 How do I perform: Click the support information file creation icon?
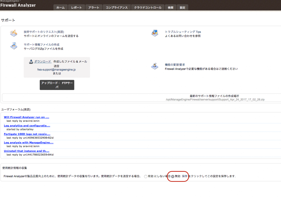pyautogui.click(x=14, y=46)
